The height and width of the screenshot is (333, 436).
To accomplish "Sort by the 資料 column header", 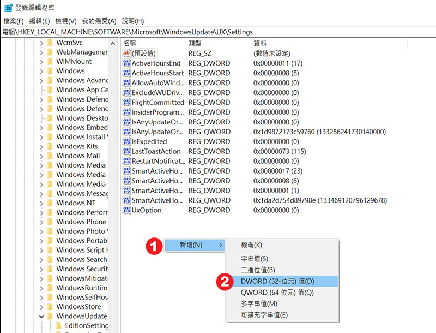I will [329, 43].
